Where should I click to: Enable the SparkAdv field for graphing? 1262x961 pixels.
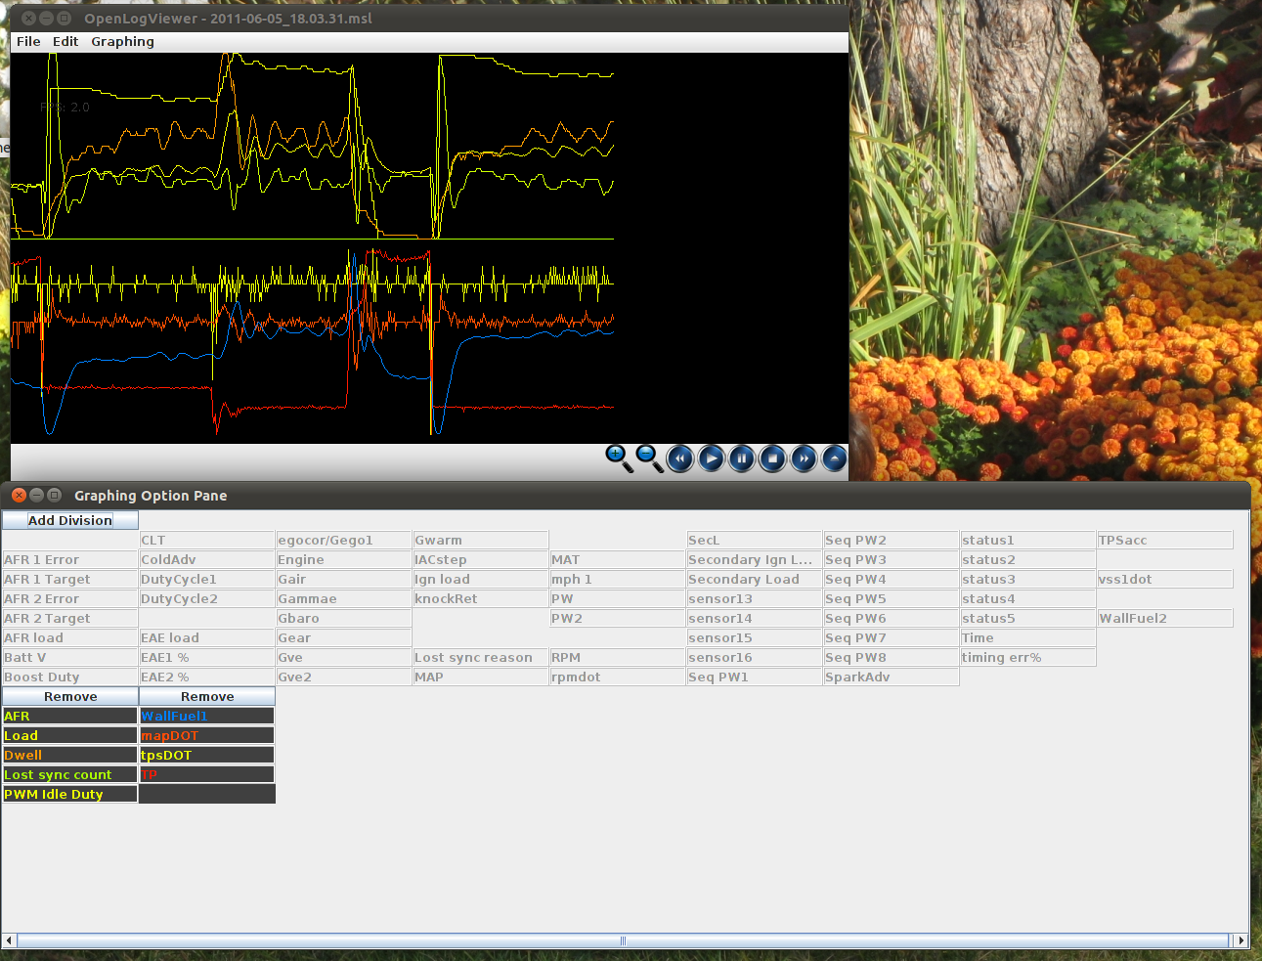pos(891,677)
